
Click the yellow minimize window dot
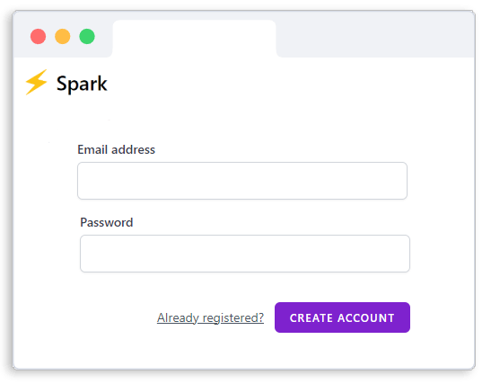pos(63,36)
